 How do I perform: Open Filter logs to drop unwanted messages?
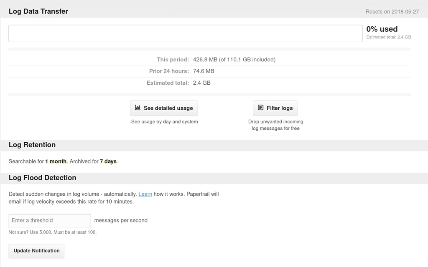pos(275,108)
